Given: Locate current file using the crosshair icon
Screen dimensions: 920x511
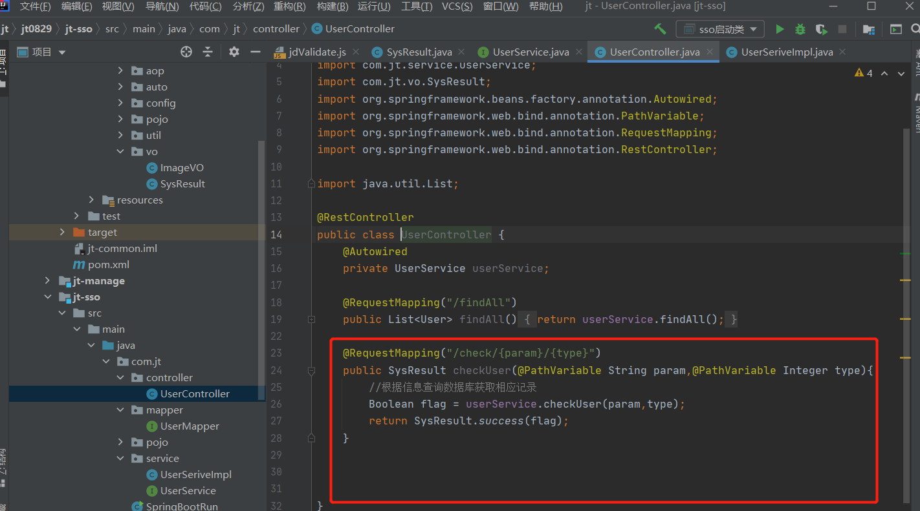Looking at the screenshot, I should pos(186,52).
